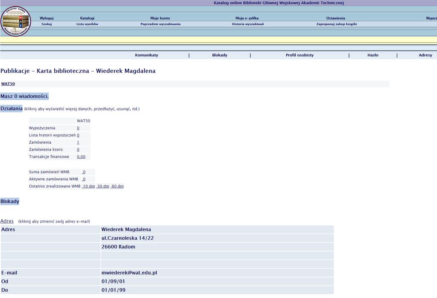
Task: Show WMB completed in 60 dni
Action: point(117,186)
